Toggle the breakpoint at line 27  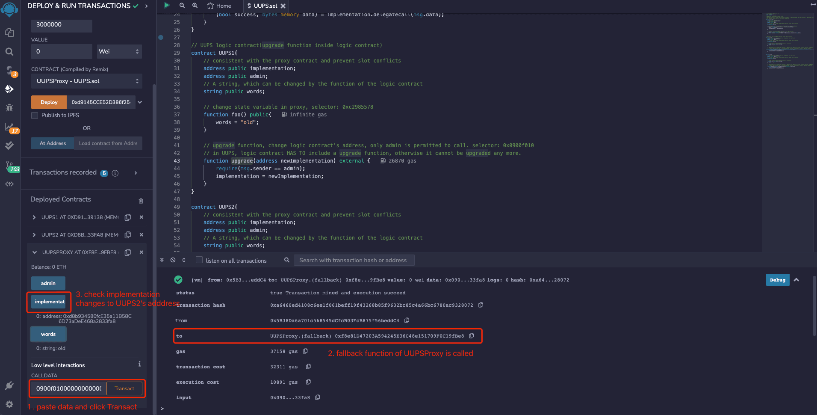coord(161,38)
